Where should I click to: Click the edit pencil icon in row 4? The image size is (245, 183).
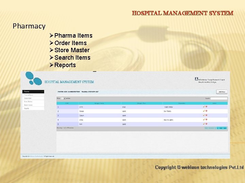pyautogui.click(x=204, y=120)
